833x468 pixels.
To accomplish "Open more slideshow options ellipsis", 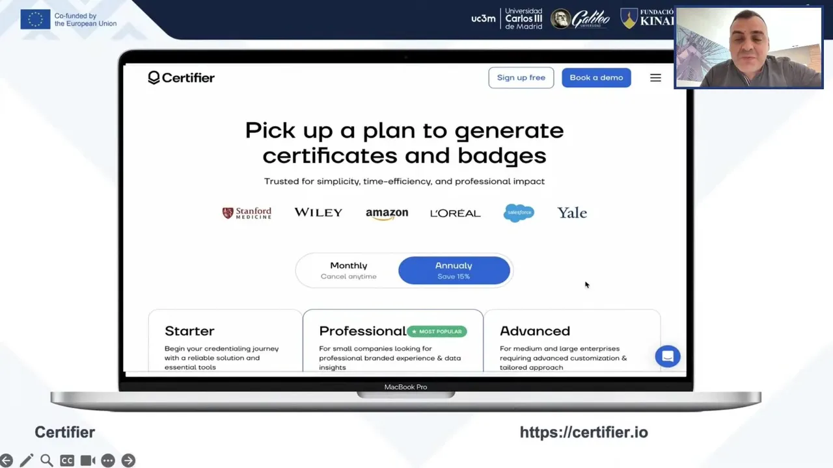I will 108,460.
